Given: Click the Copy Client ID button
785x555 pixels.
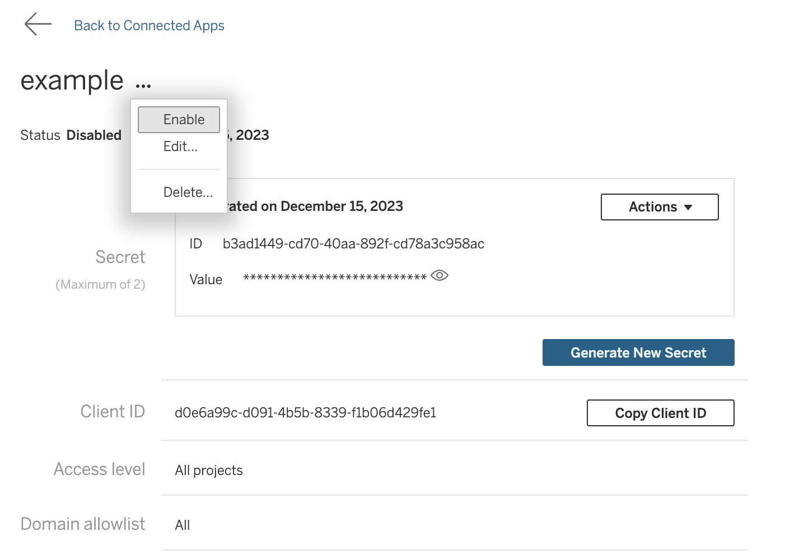Looking at the screenshot, I should pyautogui.click(x=660, y=413).
